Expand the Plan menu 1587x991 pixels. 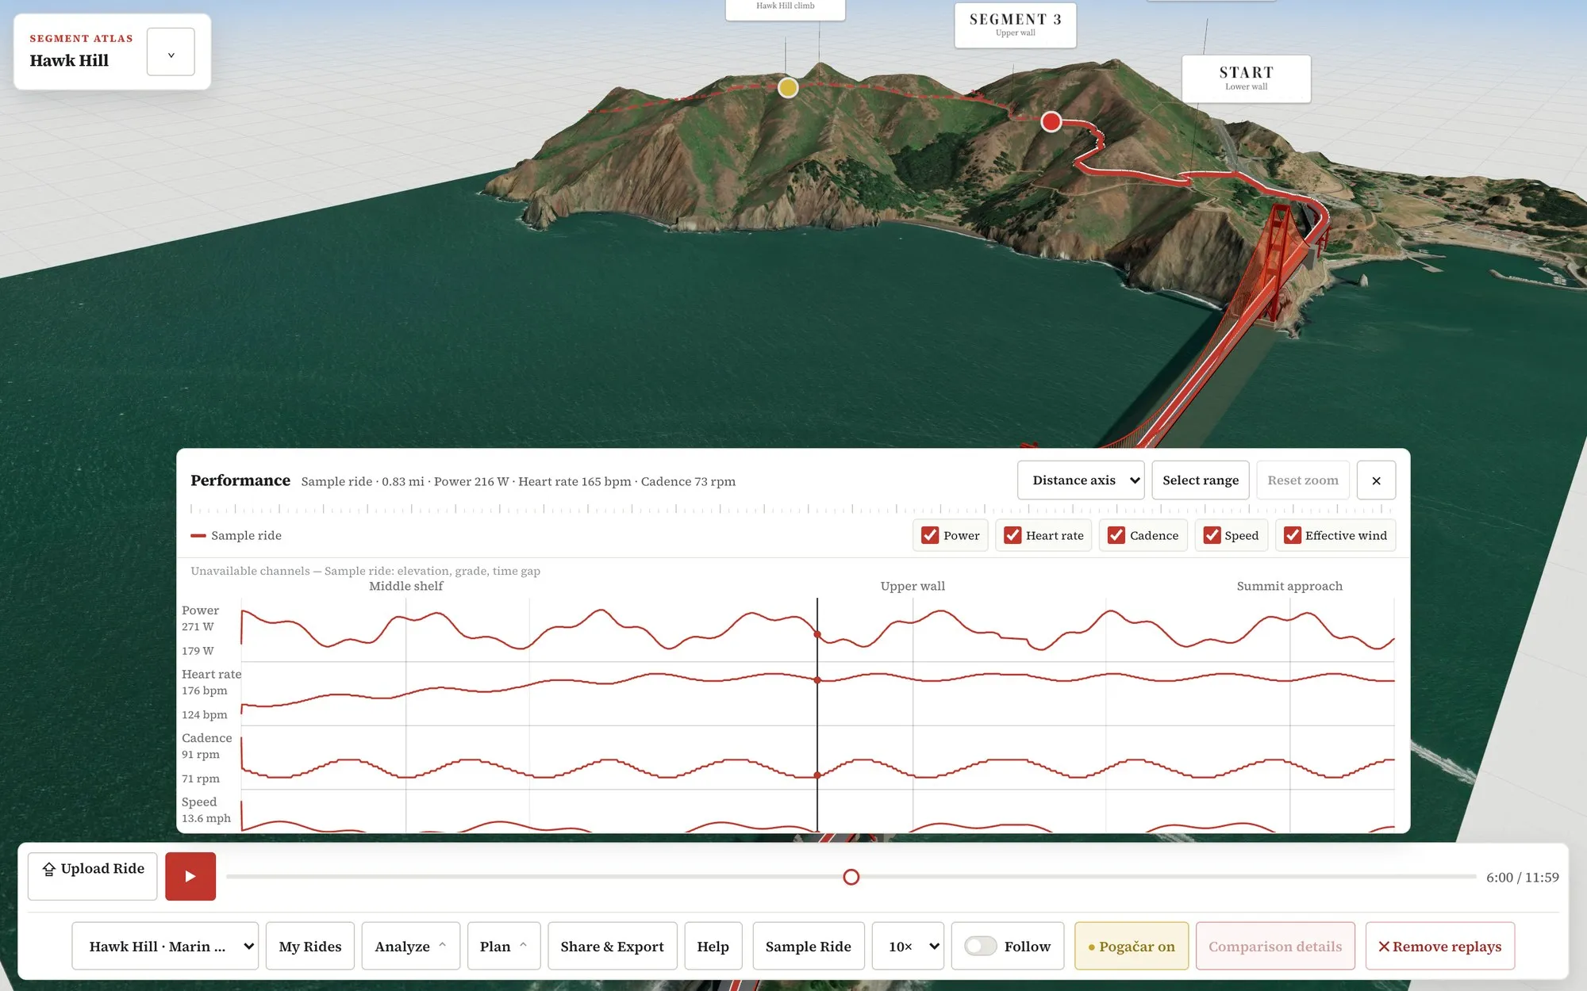point(504,946)
